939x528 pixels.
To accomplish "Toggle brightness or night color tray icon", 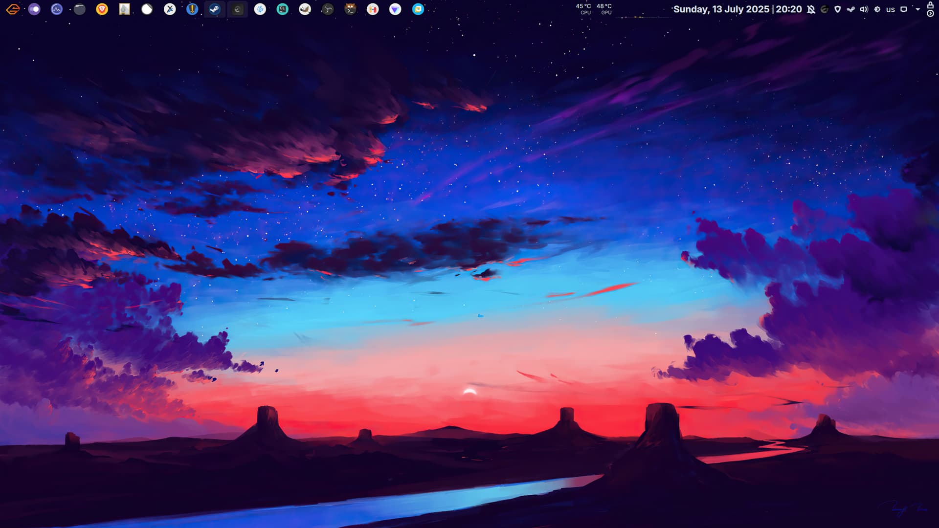I will [877, 9].
